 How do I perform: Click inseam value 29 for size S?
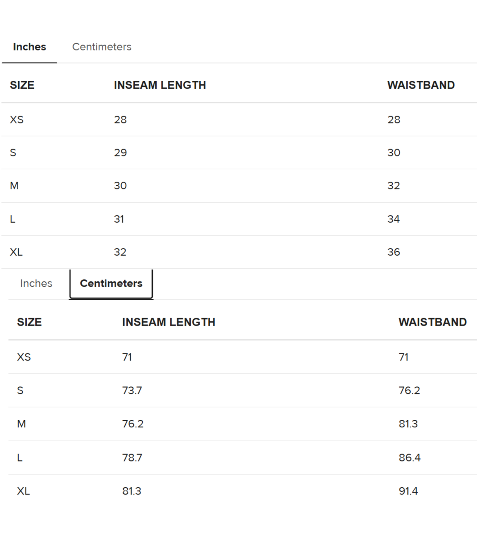coord(120,153)
